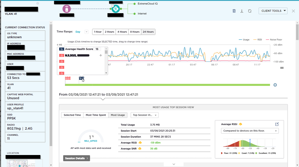Click the Good: 7 legend entry

[x=246, y=153]
